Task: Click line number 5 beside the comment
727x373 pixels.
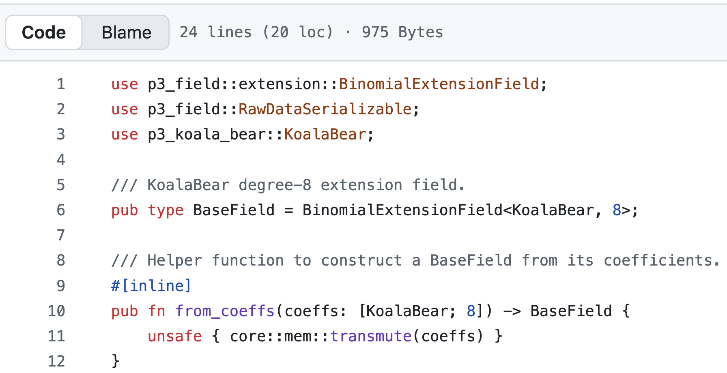Action: 61,185
